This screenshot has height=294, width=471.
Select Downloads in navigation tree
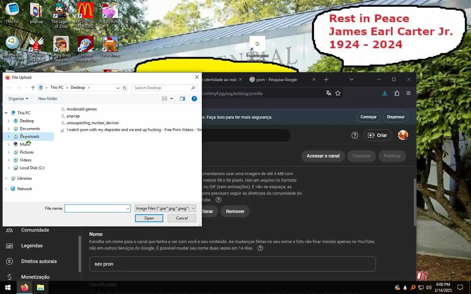click(x=29, y=137)
